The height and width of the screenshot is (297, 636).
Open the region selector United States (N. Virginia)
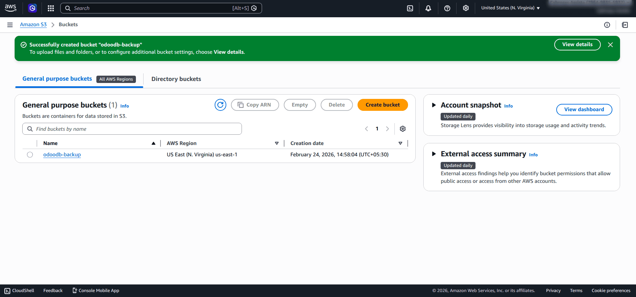coord(510,8)
